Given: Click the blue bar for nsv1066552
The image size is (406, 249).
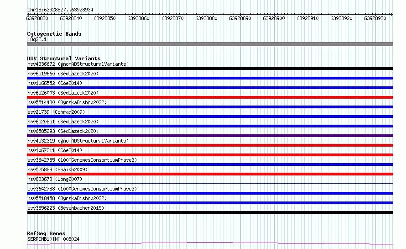Looking at the screenshot, I should coord(210,88).
